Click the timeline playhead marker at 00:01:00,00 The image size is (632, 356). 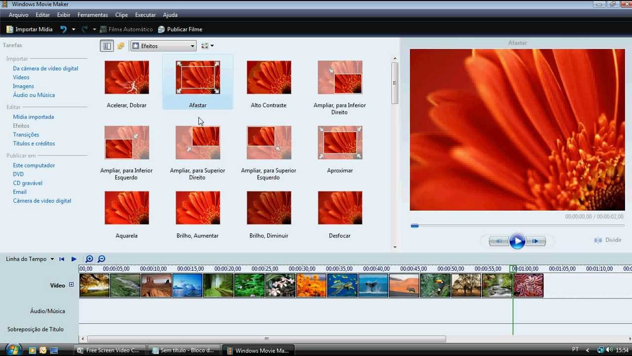513,268
